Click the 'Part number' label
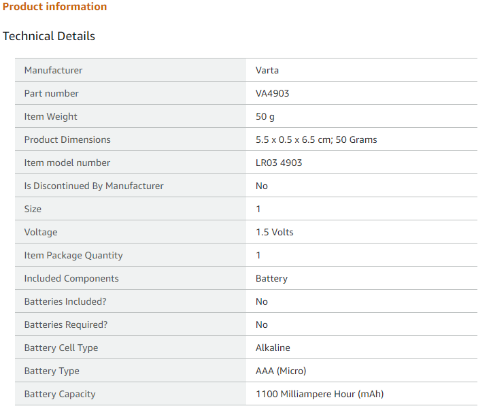This screenshot has width=491, height=419. coord(52,93)
